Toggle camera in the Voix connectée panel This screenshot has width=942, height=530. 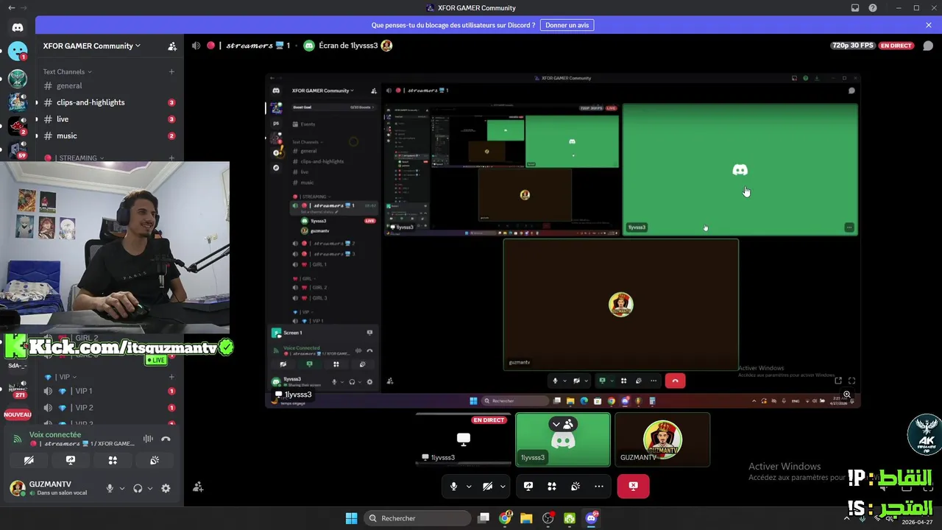[29, 460]
